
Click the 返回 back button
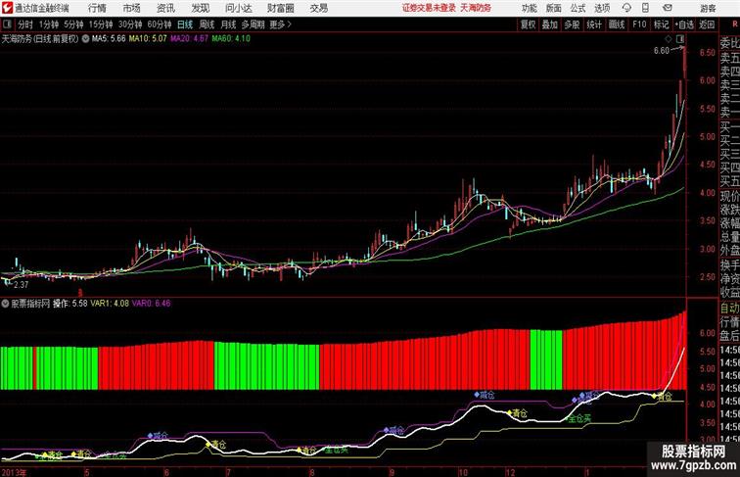pyautogui.click(x=707, y=24)
